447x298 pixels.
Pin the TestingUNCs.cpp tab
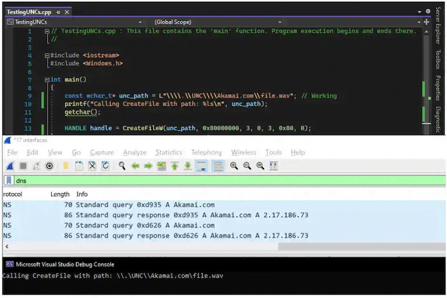(58, 12)
